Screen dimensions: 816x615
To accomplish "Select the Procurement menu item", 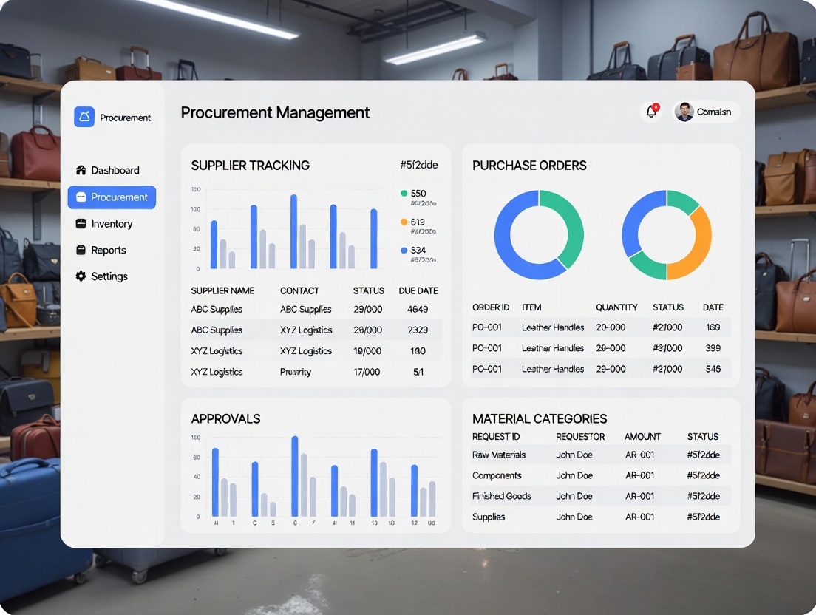I will (112, 197).
